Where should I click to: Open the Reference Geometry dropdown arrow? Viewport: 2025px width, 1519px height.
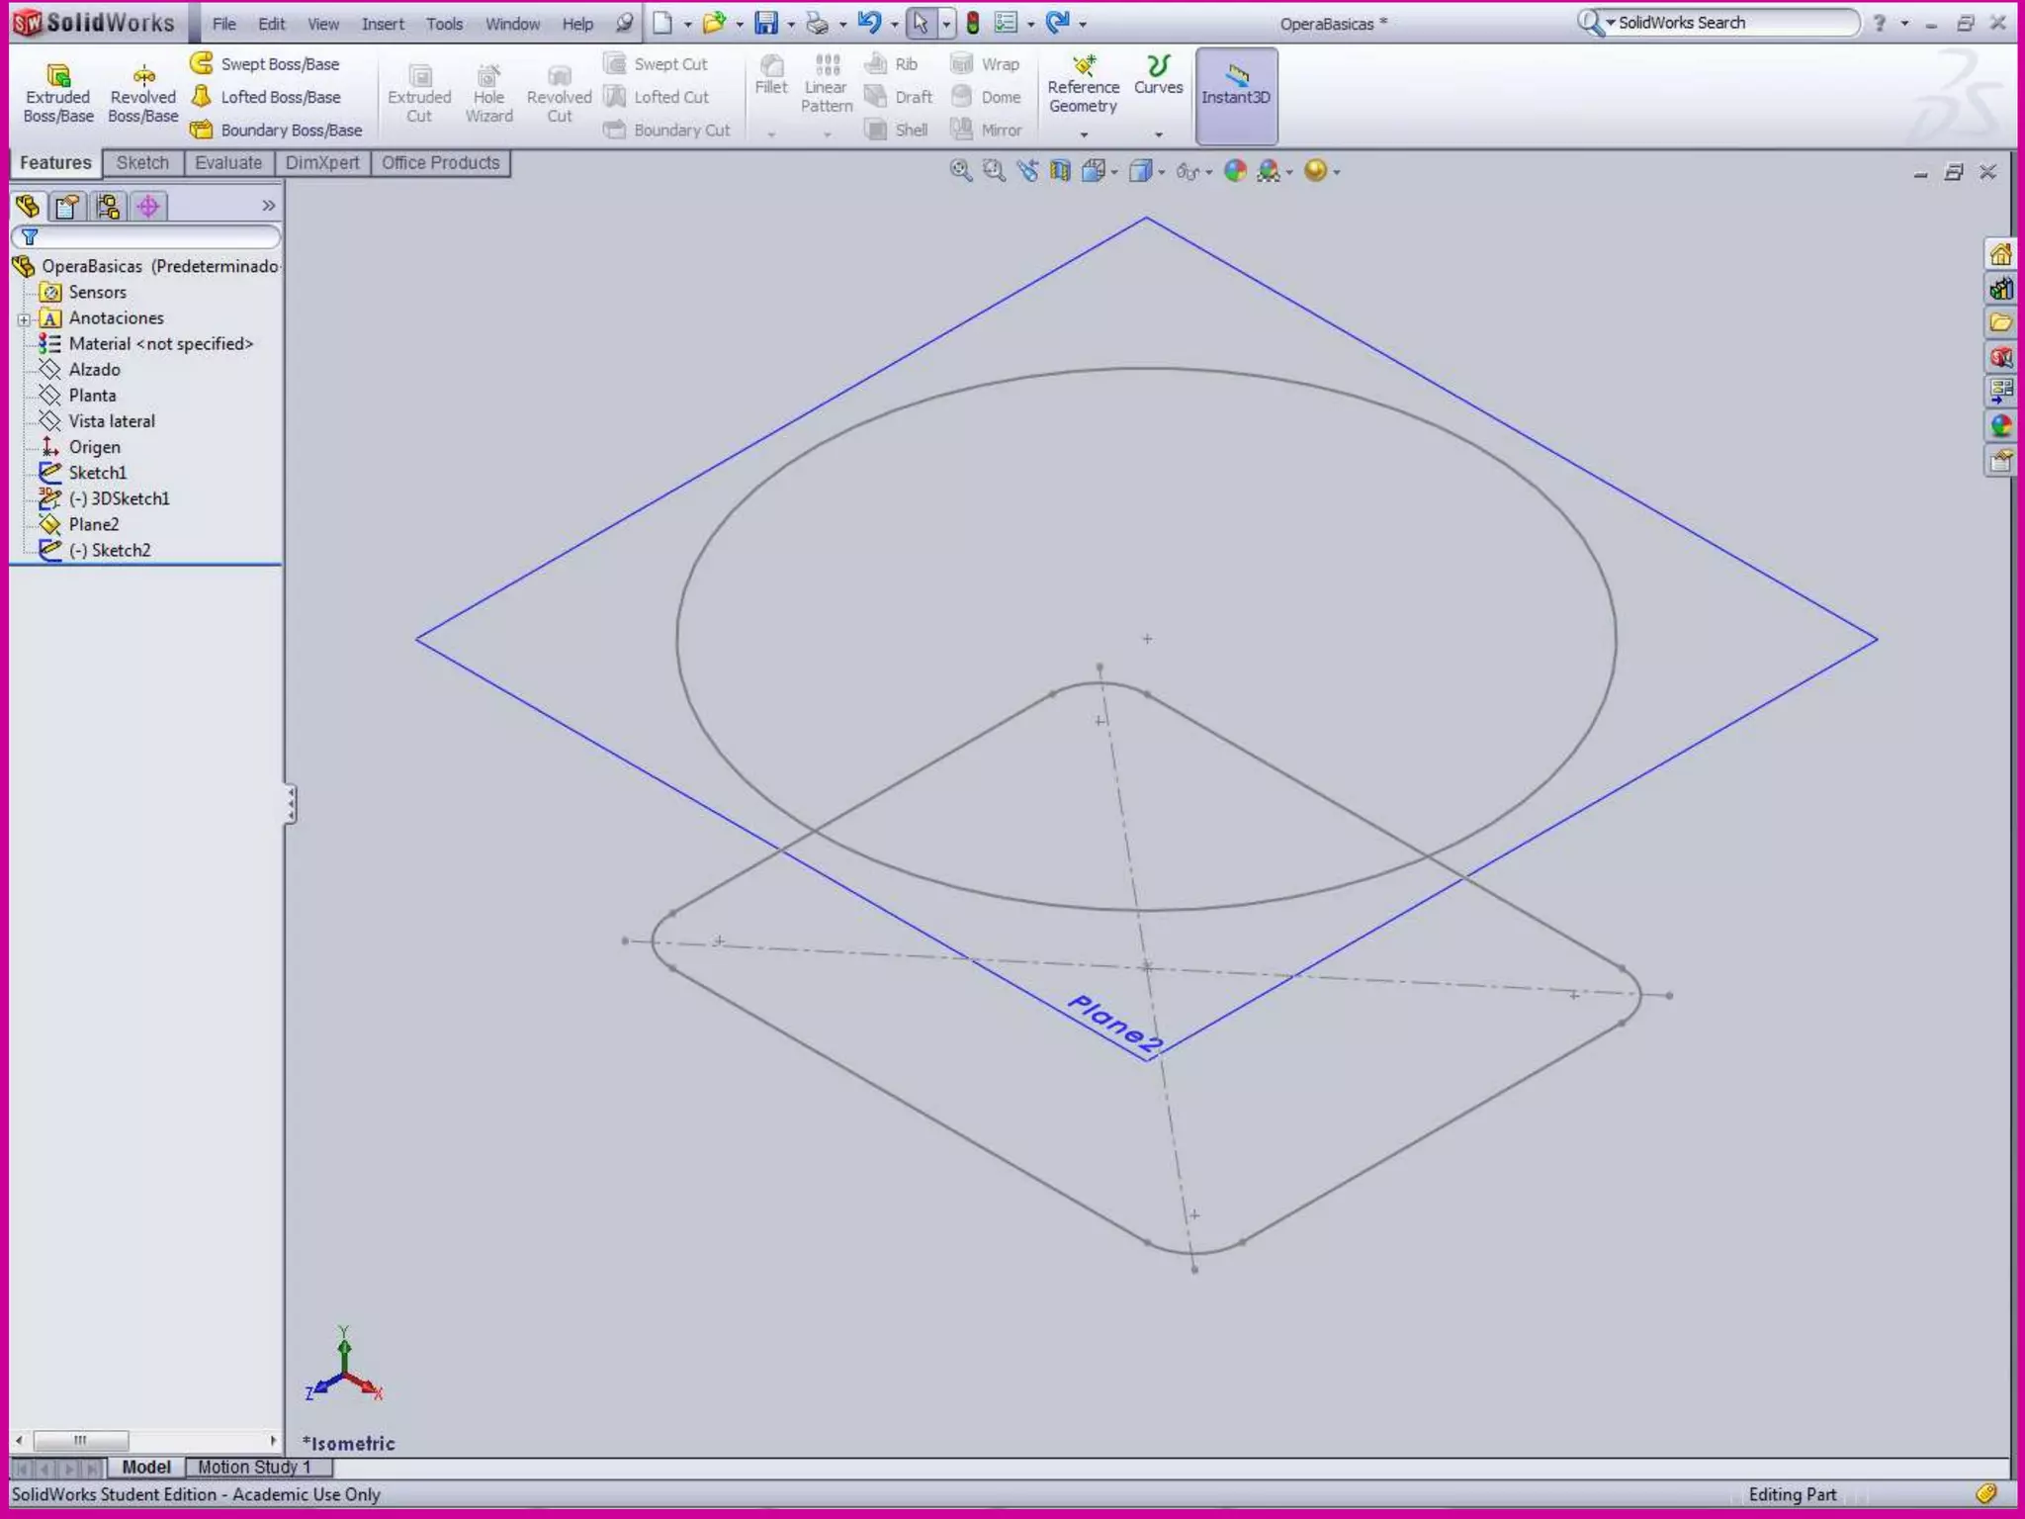[x=1084, y=134]
